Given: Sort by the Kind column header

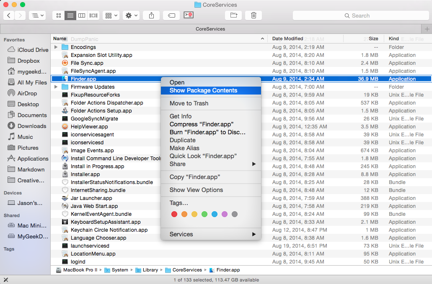Looking at the screenshot, I should coord(407,38).
